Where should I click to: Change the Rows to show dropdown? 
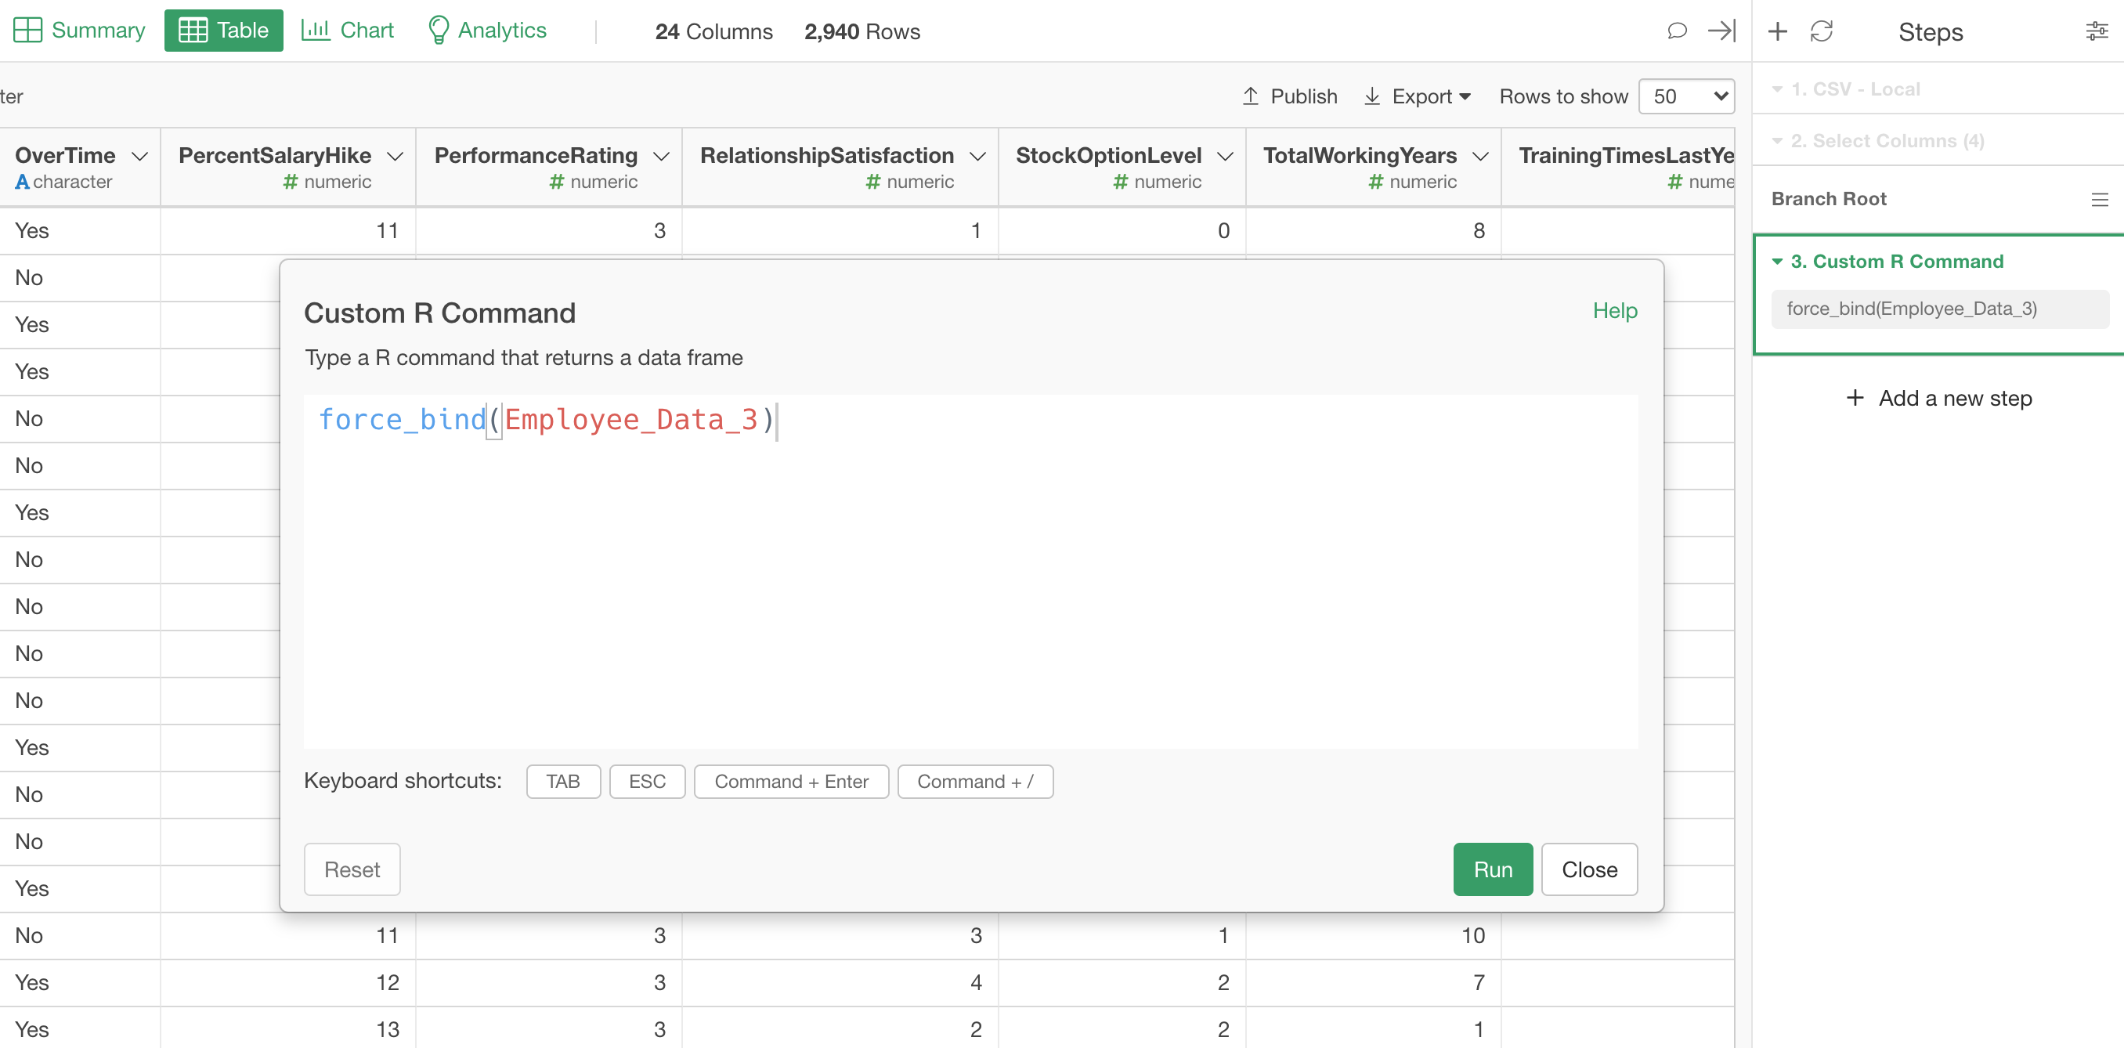point(1686,96)
